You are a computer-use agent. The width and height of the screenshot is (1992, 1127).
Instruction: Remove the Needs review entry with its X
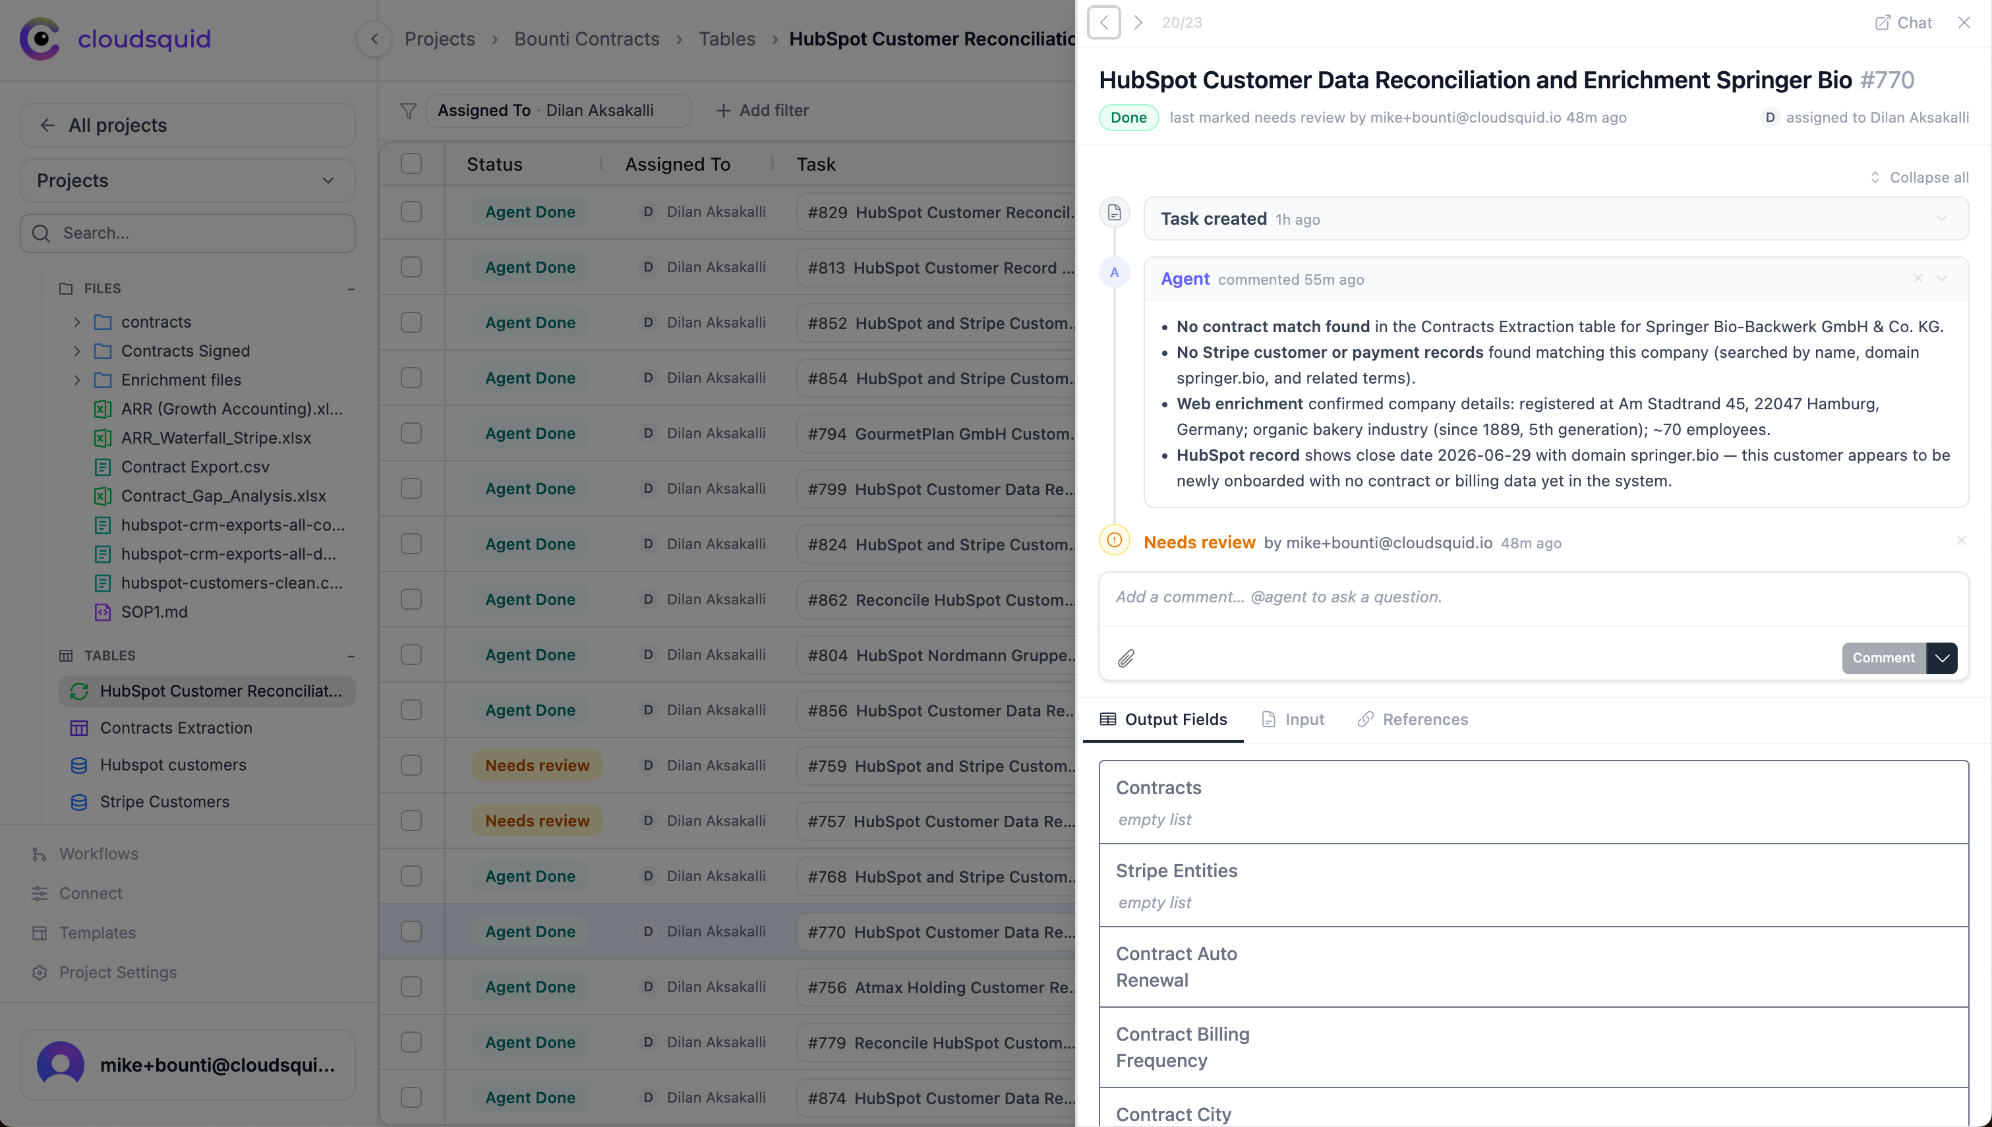[x=1961, y=540]
